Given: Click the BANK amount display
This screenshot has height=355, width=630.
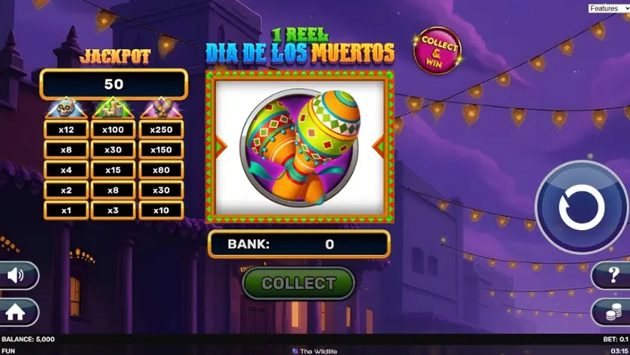Looking at the screenshot, I should click(x=299, y=244).
